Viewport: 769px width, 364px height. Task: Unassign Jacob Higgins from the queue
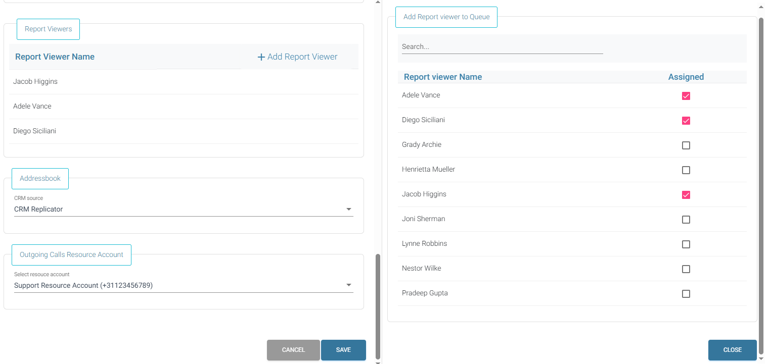coord(686,195)
